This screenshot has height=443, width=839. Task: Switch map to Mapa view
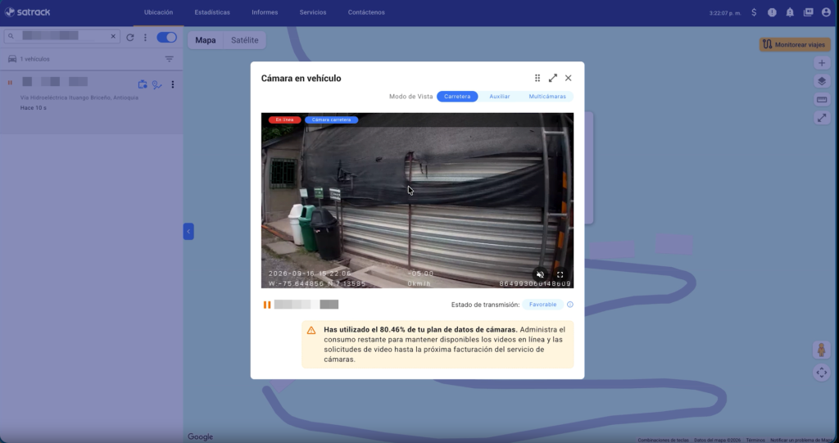(x=206, y=40)
